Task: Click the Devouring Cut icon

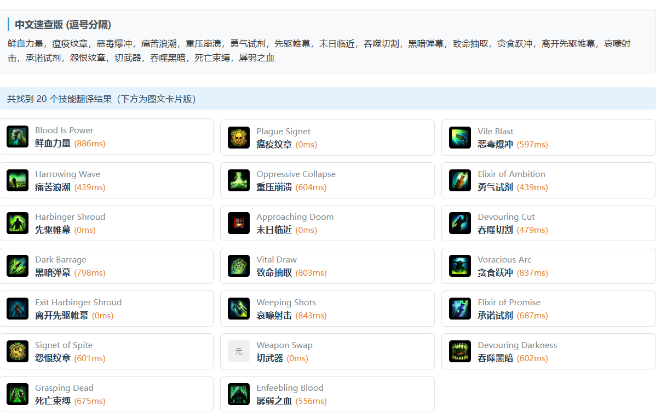Action: 460,223
